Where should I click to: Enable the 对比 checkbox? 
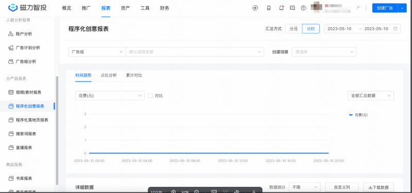pos(150,96)
